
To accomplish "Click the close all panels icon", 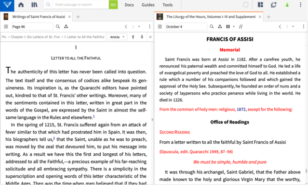I will click(x=274, y=5).
